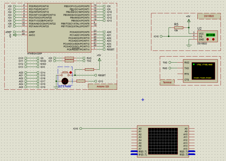Select the IO13 terminal next to LED resistor

pos(96,81)
